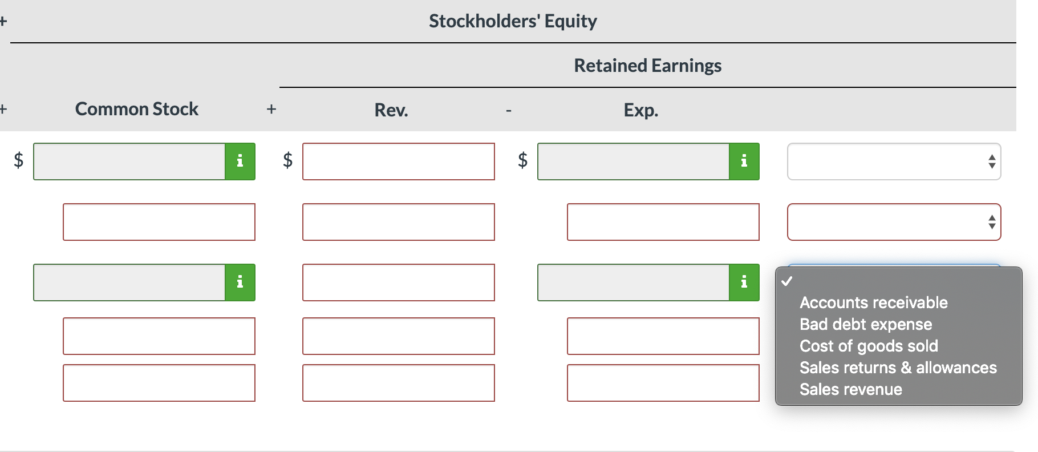Viewport: 1038px width, 452px height.
Task: Click the fourth-row Common Stock input field
Action: (159, 336)
